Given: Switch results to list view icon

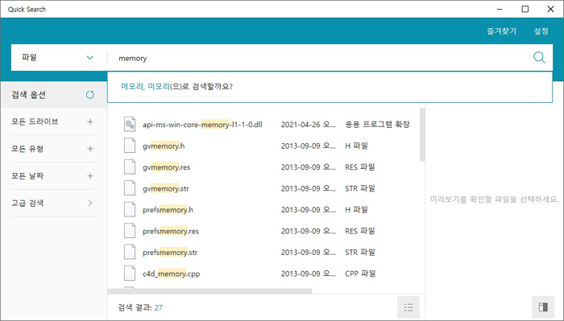Looking at the screenshot, I should tap(408, 307).
